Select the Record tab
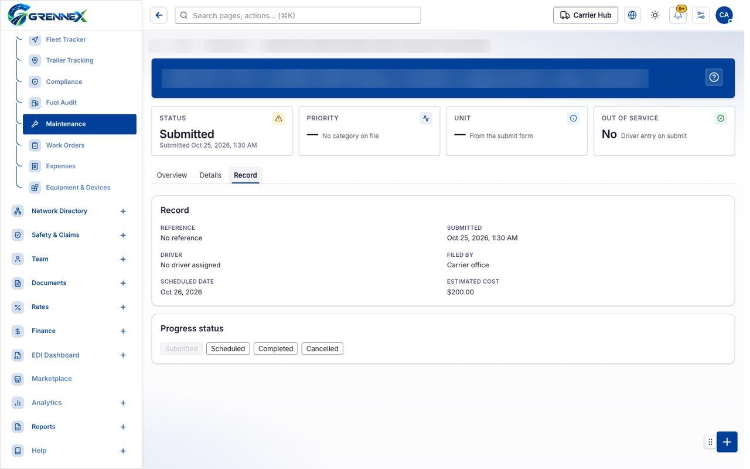Viewport: 750px width, 469px height. coord(246,175)
